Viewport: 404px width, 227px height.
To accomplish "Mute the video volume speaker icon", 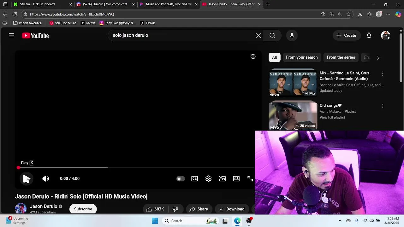I will 46,179.
